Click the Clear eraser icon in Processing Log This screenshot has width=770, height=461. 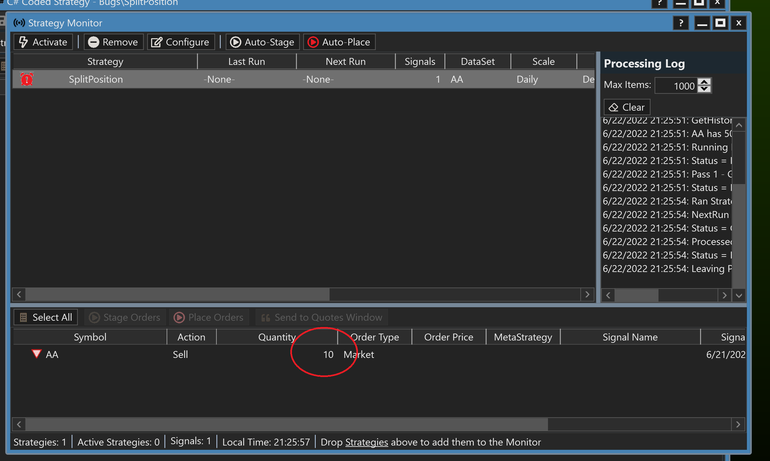point(614,107)
